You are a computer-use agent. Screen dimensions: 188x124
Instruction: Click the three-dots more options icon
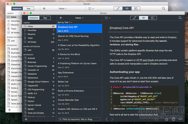[x=180, y=119]
